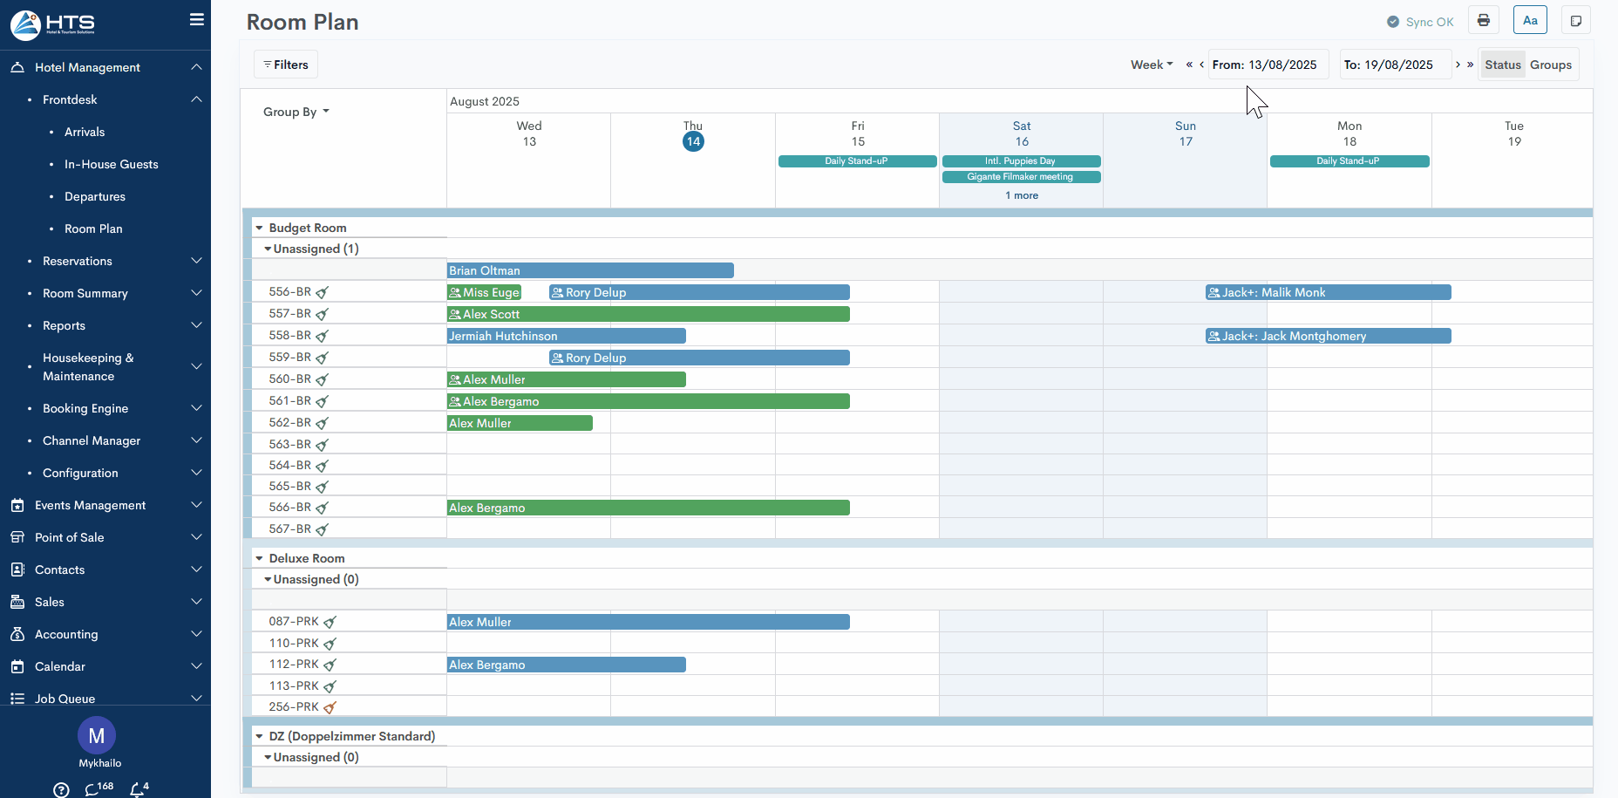Click the print icon button
This screenshot has height=798, width=1618.
[1483, 21]
